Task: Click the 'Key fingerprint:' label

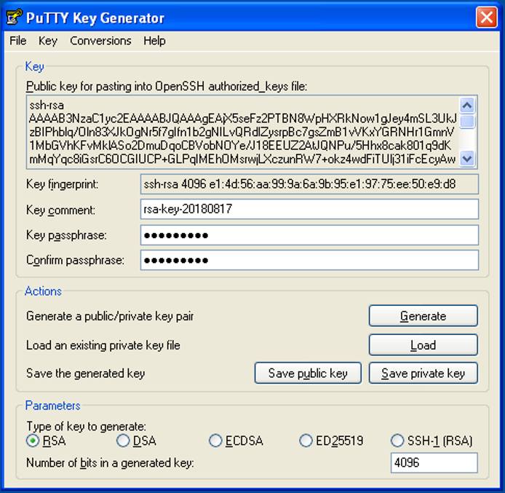Action: (62, 184)
